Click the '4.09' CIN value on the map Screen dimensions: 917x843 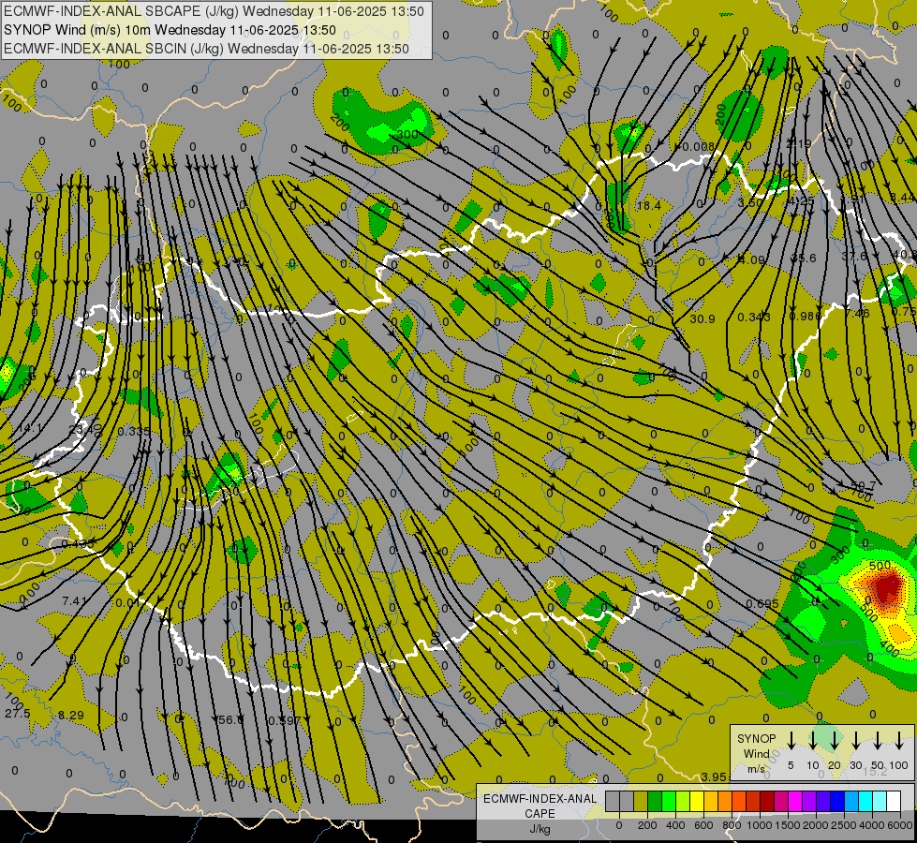pyautogui.click(x=751, y=259)
